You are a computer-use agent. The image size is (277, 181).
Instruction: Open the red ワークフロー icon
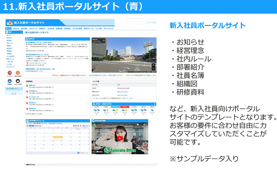(10, 73)
